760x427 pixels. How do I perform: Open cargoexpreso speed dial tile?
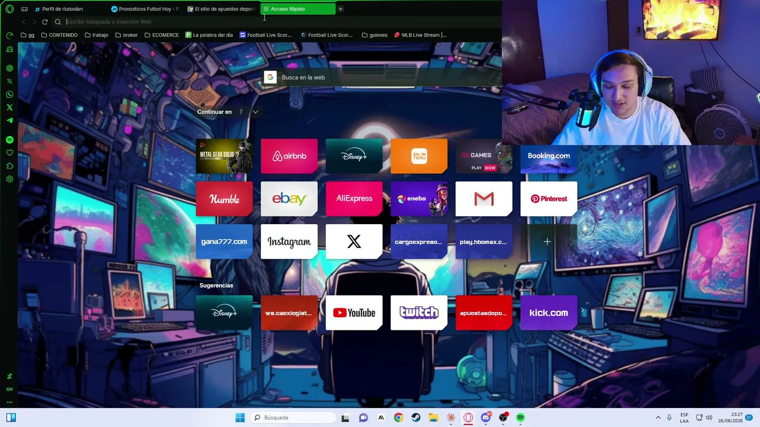[419, 241]
